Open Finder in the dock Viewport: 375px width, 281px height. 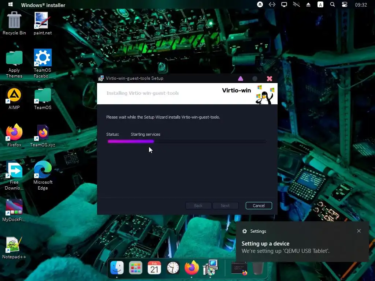click(x=117, y=267)
